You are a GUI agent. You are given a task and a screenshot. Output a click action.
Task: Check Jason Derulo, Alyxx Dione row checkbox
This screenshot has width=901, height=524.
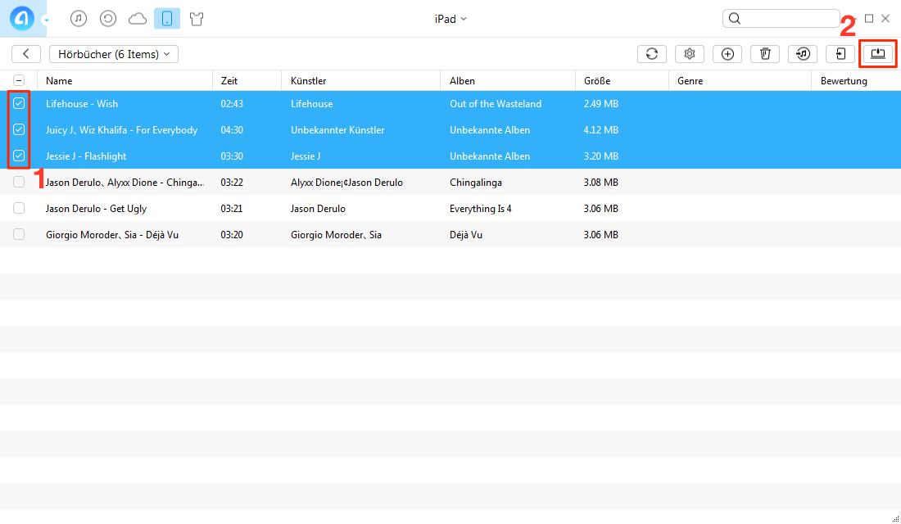point(19,182)
